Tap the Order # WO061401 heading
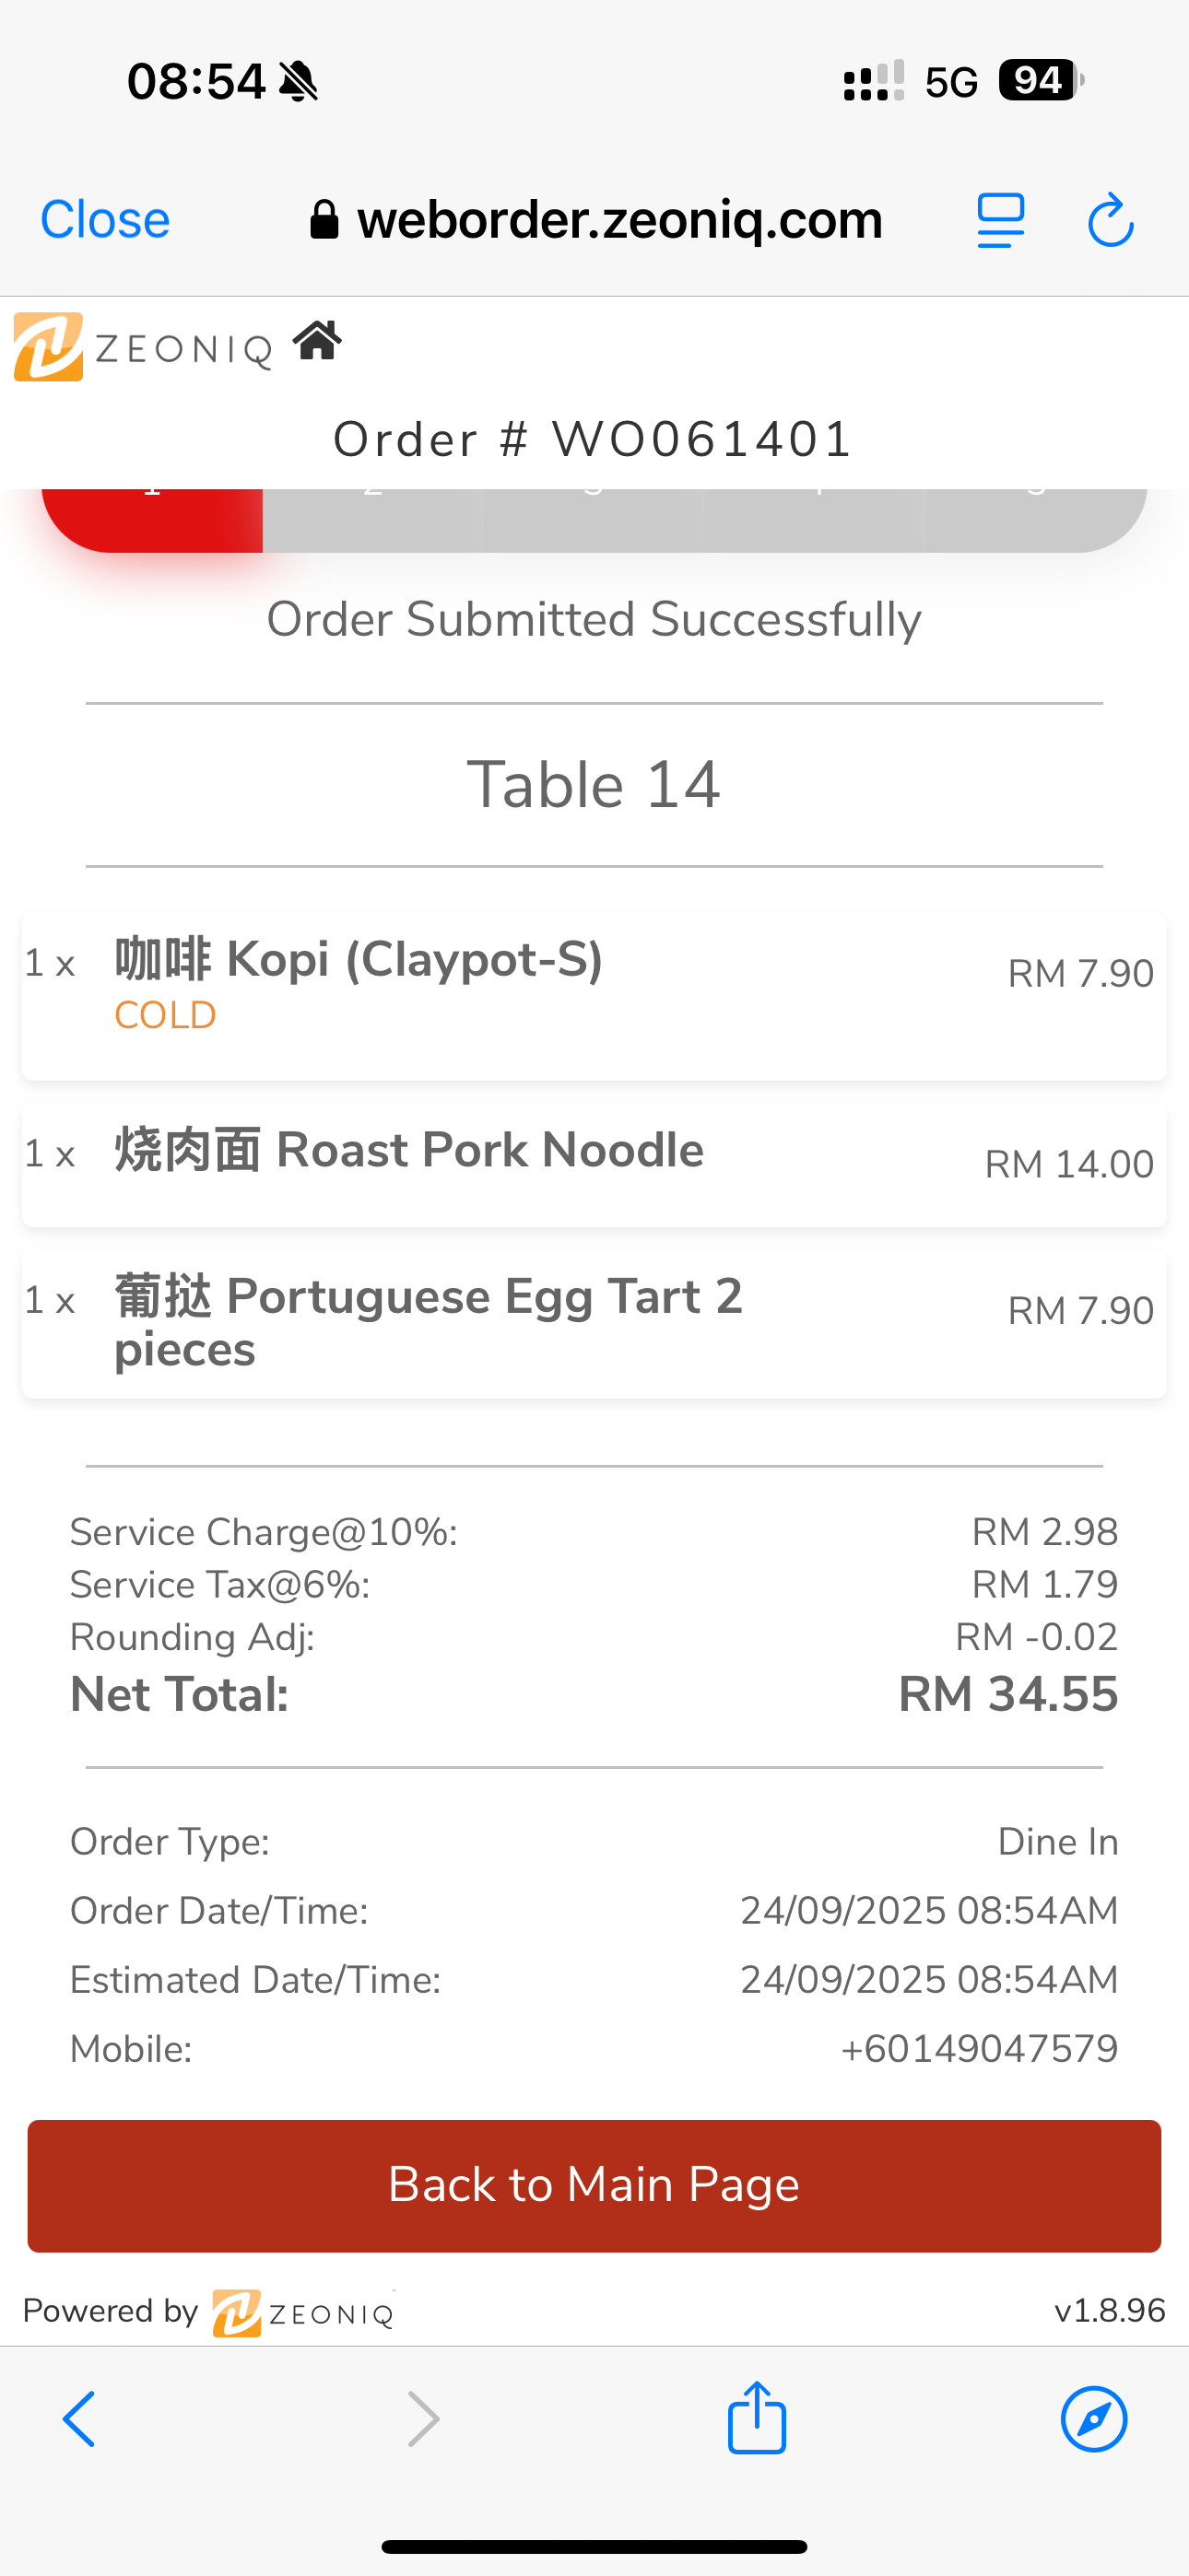 point(594,439)
